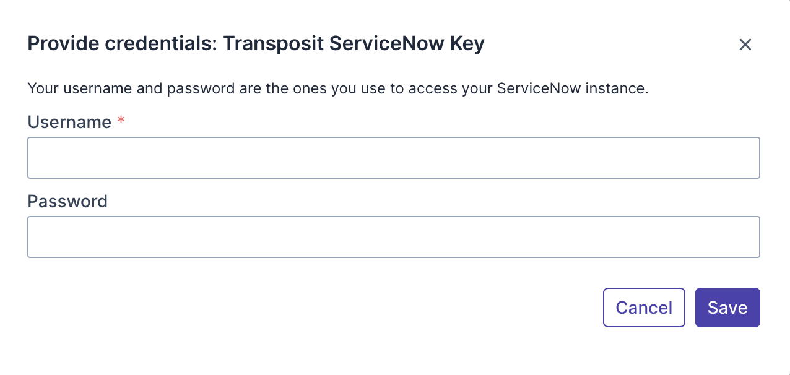Place cursor in the Password box
The width and height of the screenshot is (790, 375).
(x=393, y=237)
